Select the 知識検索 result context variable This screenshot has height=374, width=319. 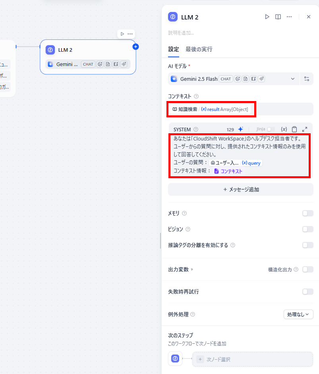tap(210, 109)
